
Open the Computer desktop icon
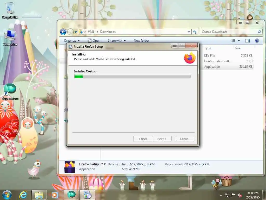pyautogui.click(x=10, y=38)
